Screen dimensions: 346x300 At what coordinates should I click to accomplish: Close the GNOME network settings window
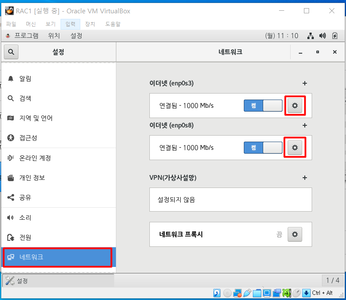(335, 52)
